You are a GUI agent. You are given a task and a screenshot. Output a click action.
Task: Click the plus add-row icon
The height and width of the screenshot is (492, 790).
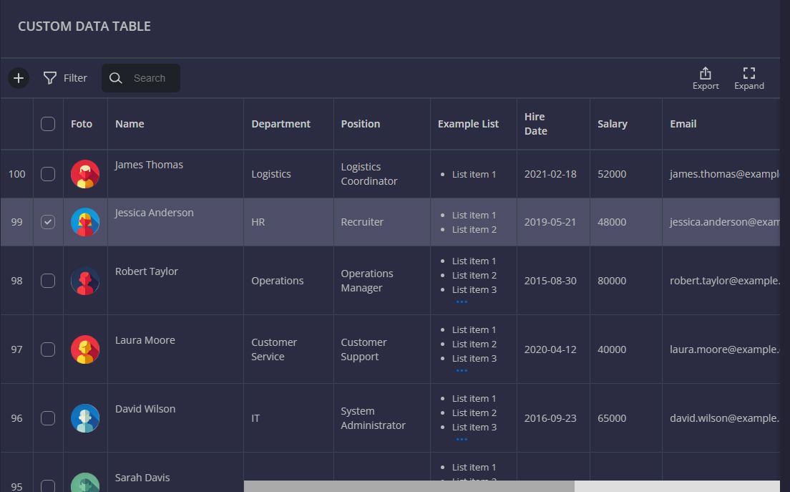pos(19,78)
